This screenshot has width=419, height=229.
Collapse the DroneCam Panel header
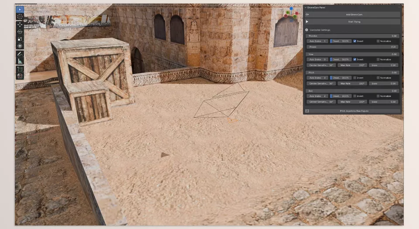point(315,7)
